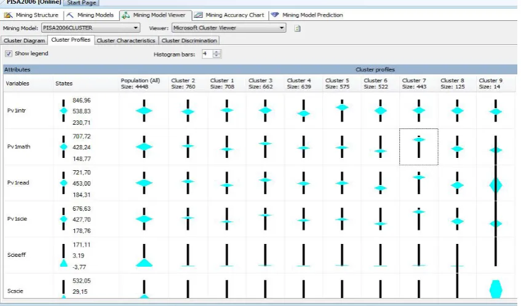The height and width of the screenshot is (306, 521).
Task: Open the Mining Accuracy Chart tab
Action: 229,15
